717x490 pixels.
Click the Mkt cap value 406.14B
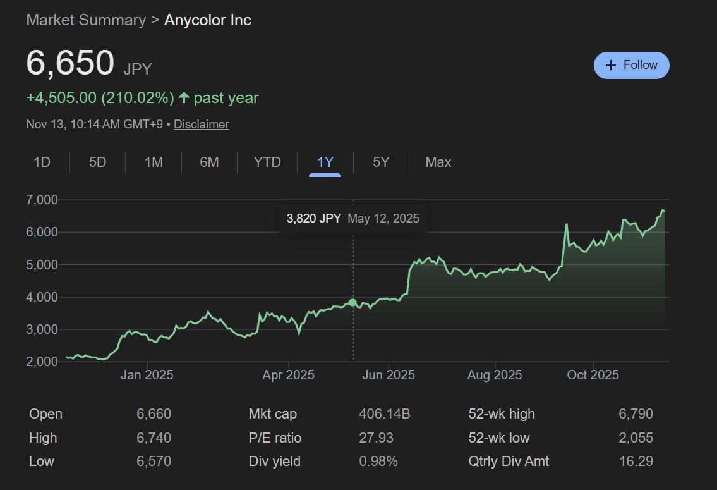[x=384, y=414]
